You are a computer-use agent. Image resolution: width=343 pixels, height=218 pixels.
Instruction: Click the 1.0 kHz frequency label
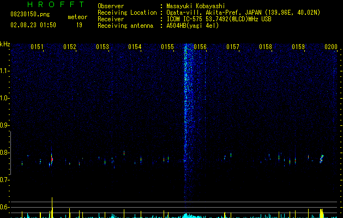coord(4,98)
